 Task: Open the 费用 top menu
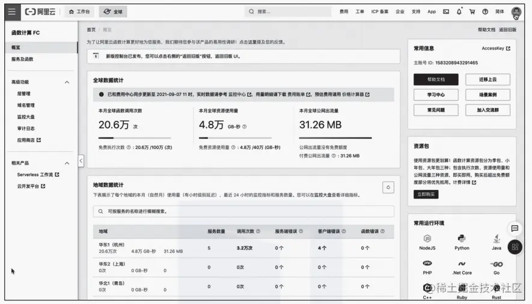[344, 11]
